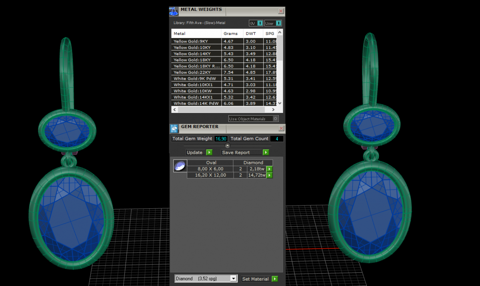Close the Gem Reporter panel
The image size is (480, 286).
pos(281,128)
